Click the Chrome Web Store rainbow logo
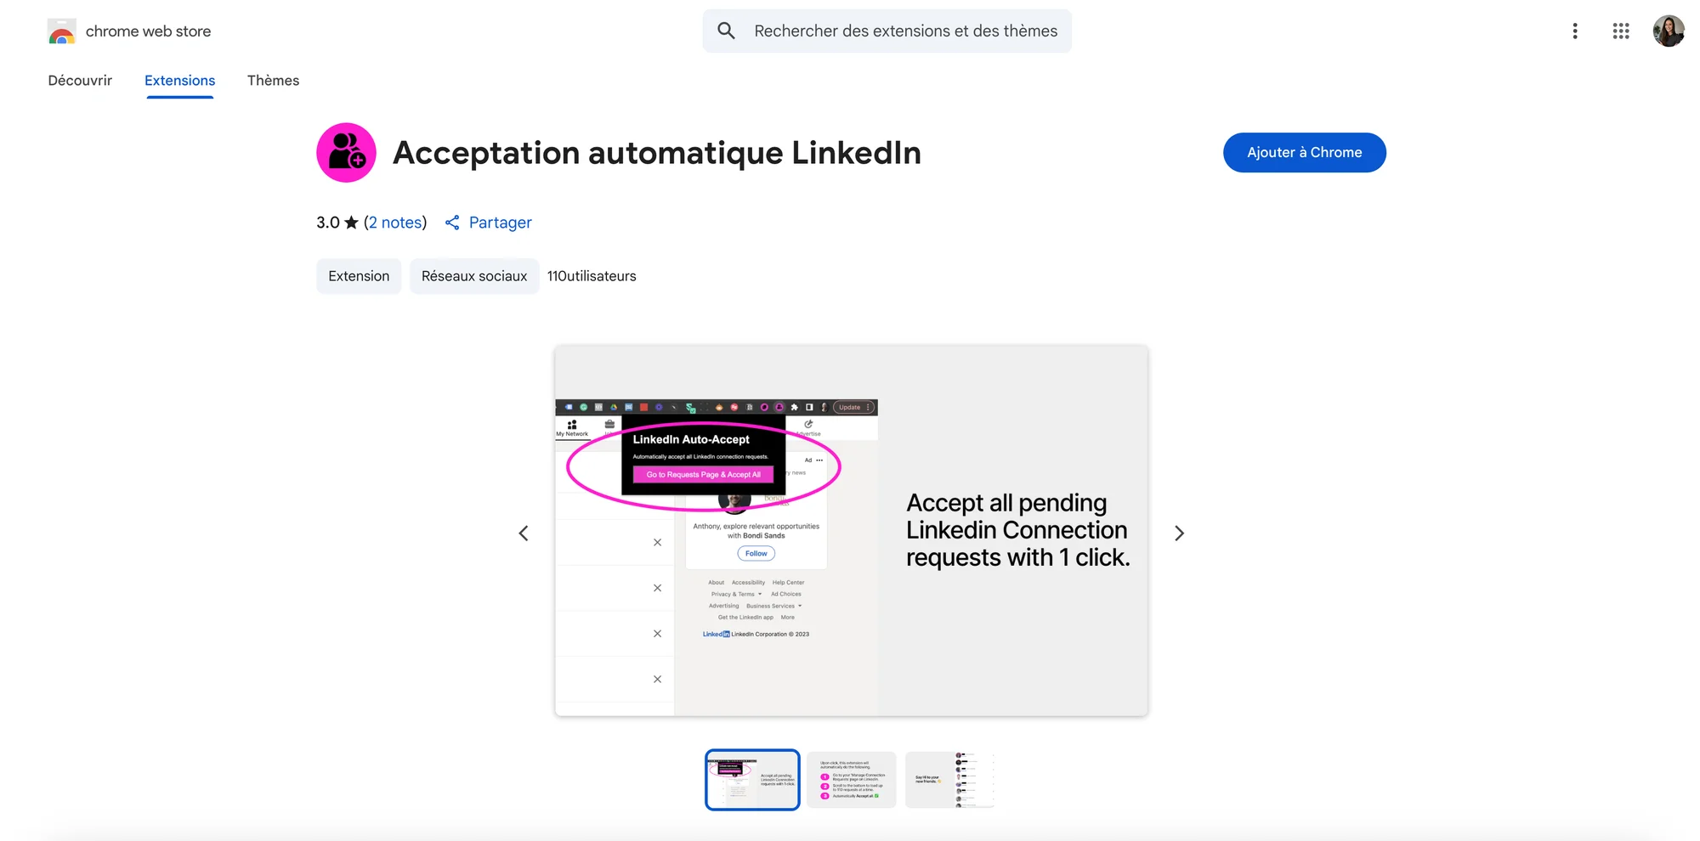The image size is (1700, 841). pos(62,31)
